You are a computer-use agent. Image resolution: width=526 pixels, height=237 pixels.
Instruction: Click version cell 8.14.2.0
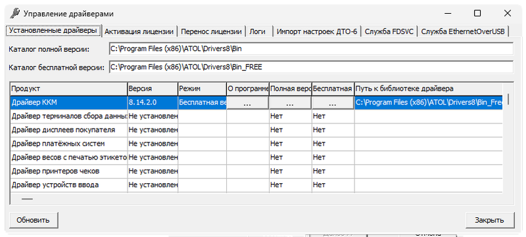[x=153, y=103]
